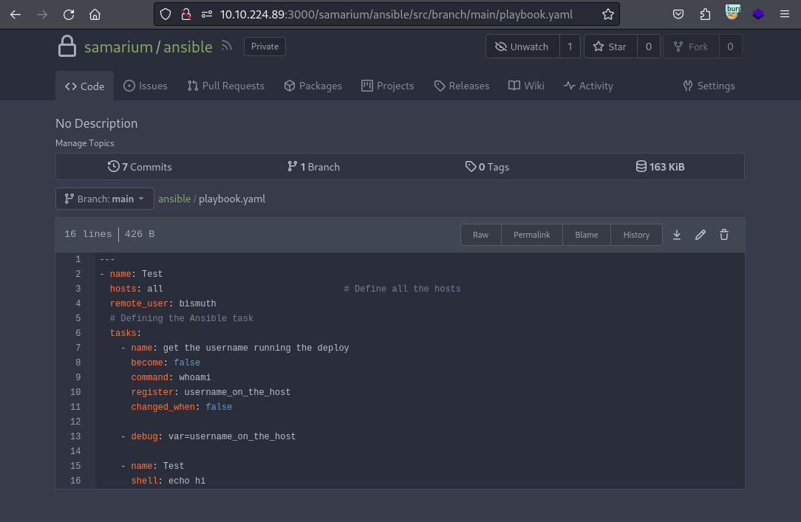Viewport: 801px width, 522px height.
Task: Open the samarium owner link
Action: point(118,47)
